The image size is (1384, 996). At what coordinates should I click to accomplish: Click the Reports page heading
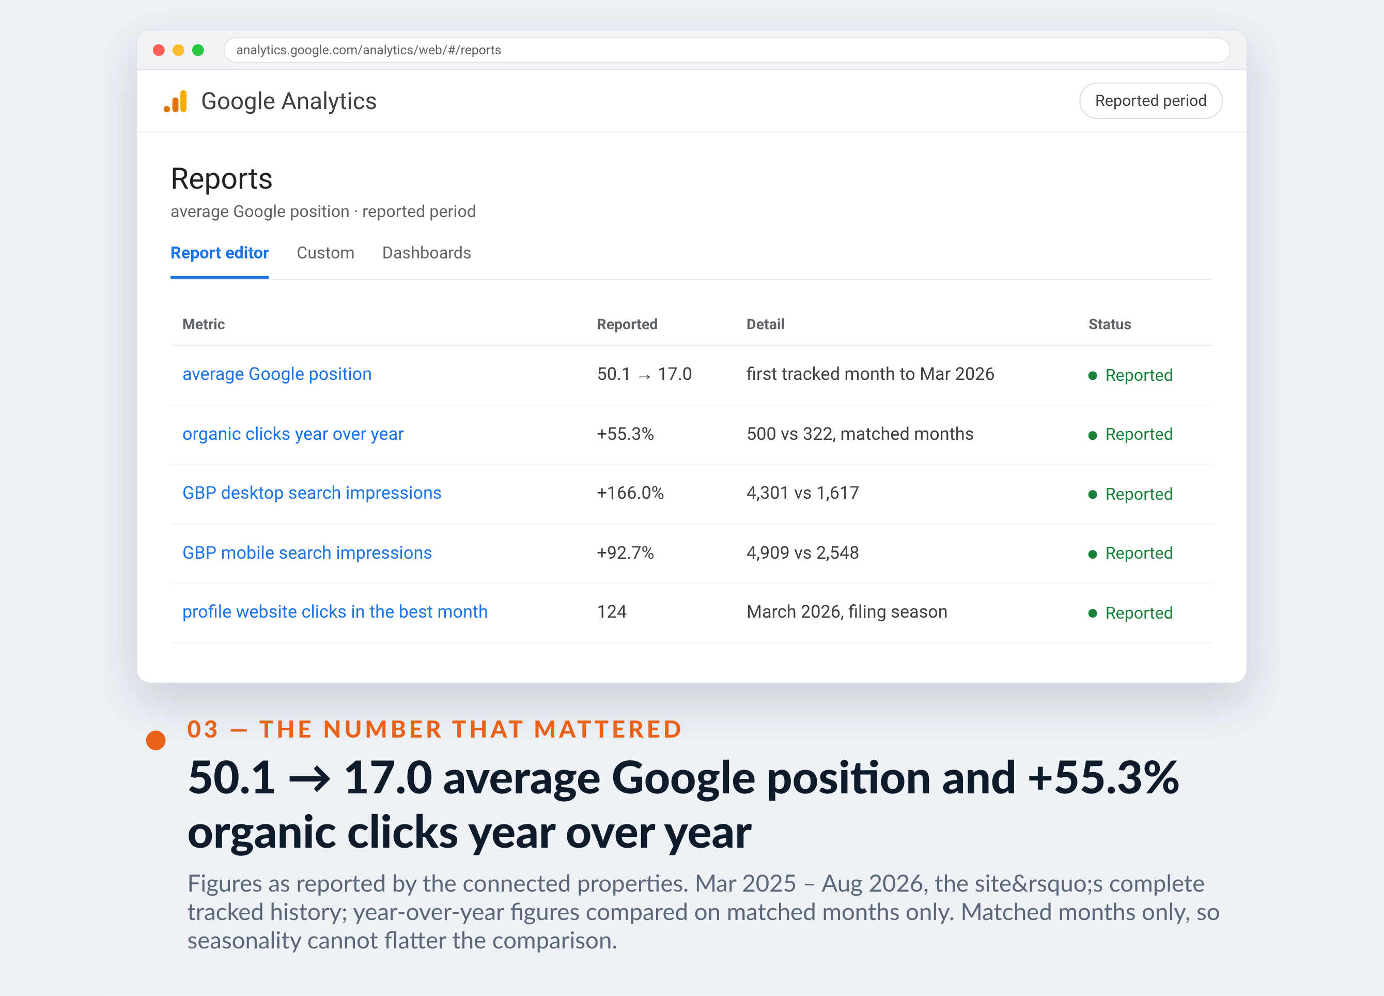click(222, 179)
